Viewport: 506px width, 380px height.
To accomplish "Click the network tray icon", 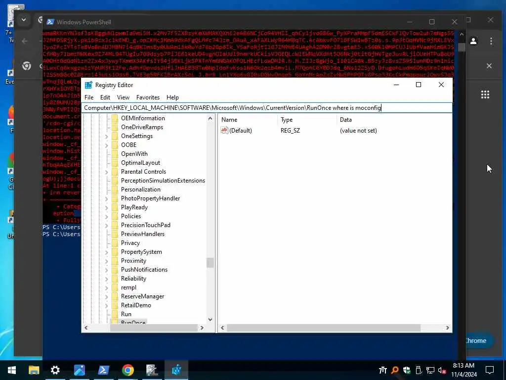I will tap(430, 370).
